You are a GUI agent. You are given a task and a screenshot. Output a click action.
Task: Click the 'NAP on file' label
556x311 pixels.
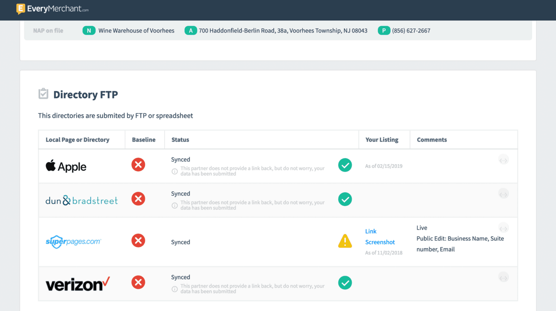(x=48, y=31)
